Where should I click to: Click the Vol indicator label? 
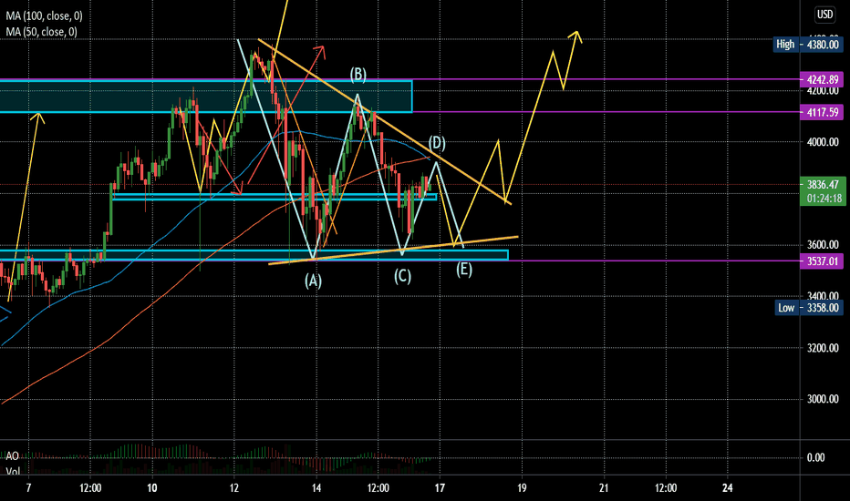point(13,471)
